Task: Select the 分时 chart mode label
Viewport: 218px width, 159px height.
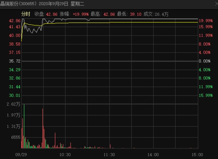Action: point(26,14)
